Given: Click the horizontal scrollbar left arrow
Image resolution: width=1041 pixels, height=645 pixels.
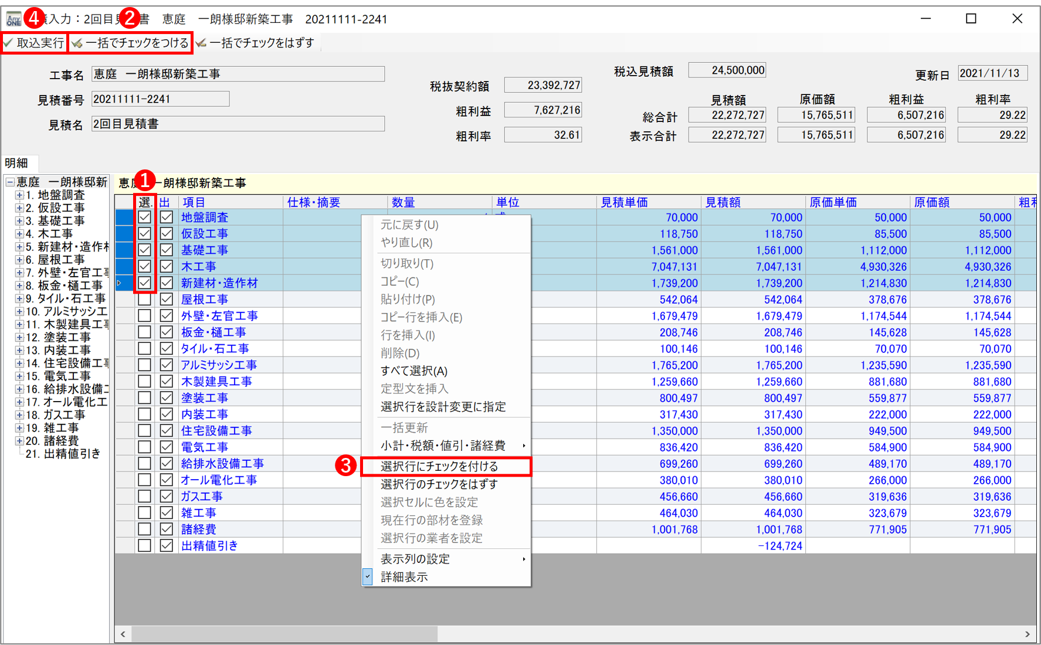Looking at the screenshot, I should point(123,634).
